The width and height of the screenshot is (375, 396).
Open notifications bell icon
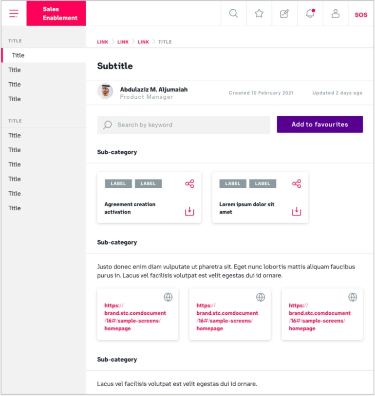pos(310,14)
